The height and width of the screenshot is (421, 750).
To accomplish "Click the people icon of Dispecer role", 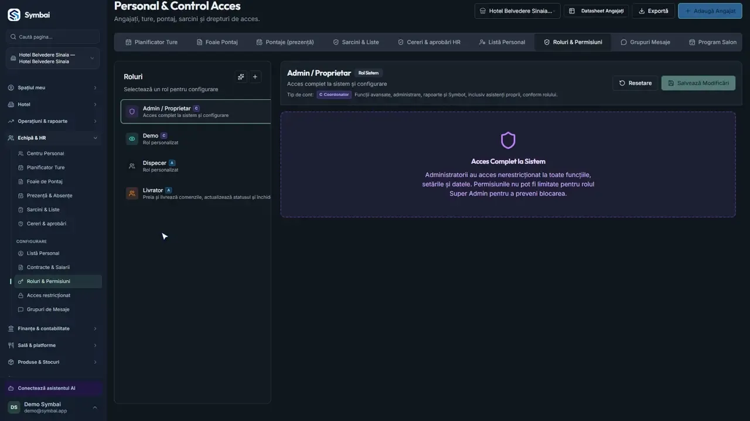I will pyautogui.click(x=132, y=166).
